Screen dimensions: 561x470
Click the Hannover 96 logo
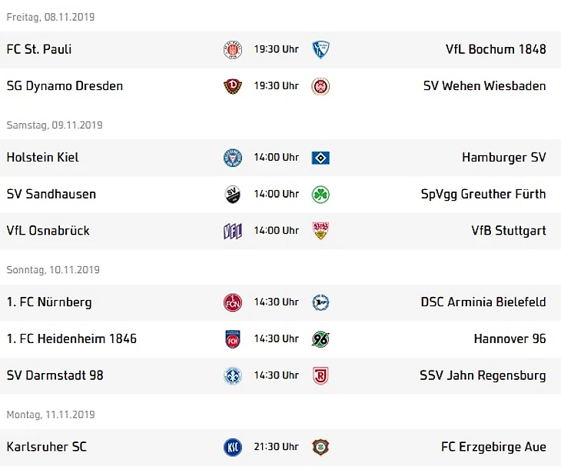320,339
